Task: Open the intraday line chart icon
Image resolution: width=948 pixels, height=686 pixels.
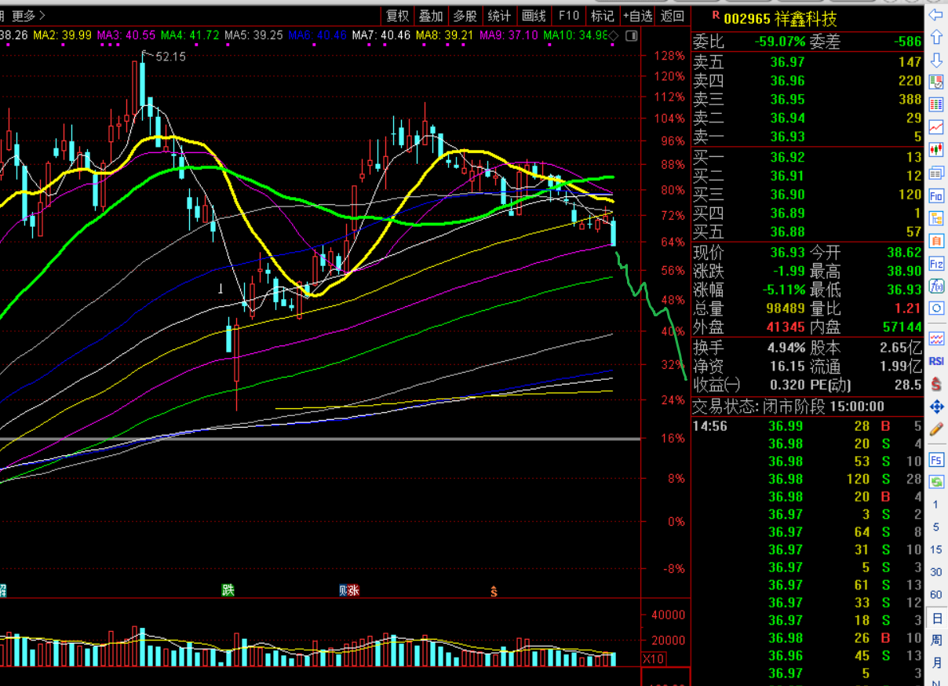Action: 935,126
